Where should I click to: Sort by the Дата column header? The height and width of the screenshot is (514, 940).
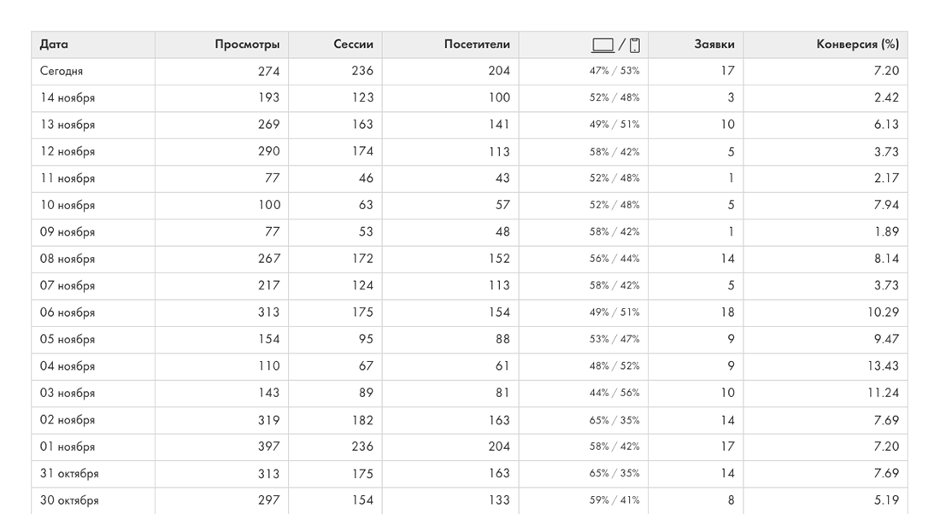point(54,44)
